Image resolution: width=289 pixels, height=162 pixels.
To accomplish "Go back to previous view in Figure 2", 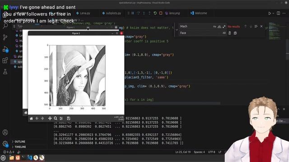I will (37, 118).
